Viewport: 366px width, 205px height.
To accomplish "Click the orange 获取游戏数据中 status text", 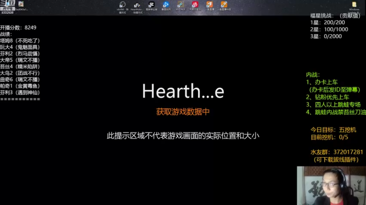I will pos(183,112).
